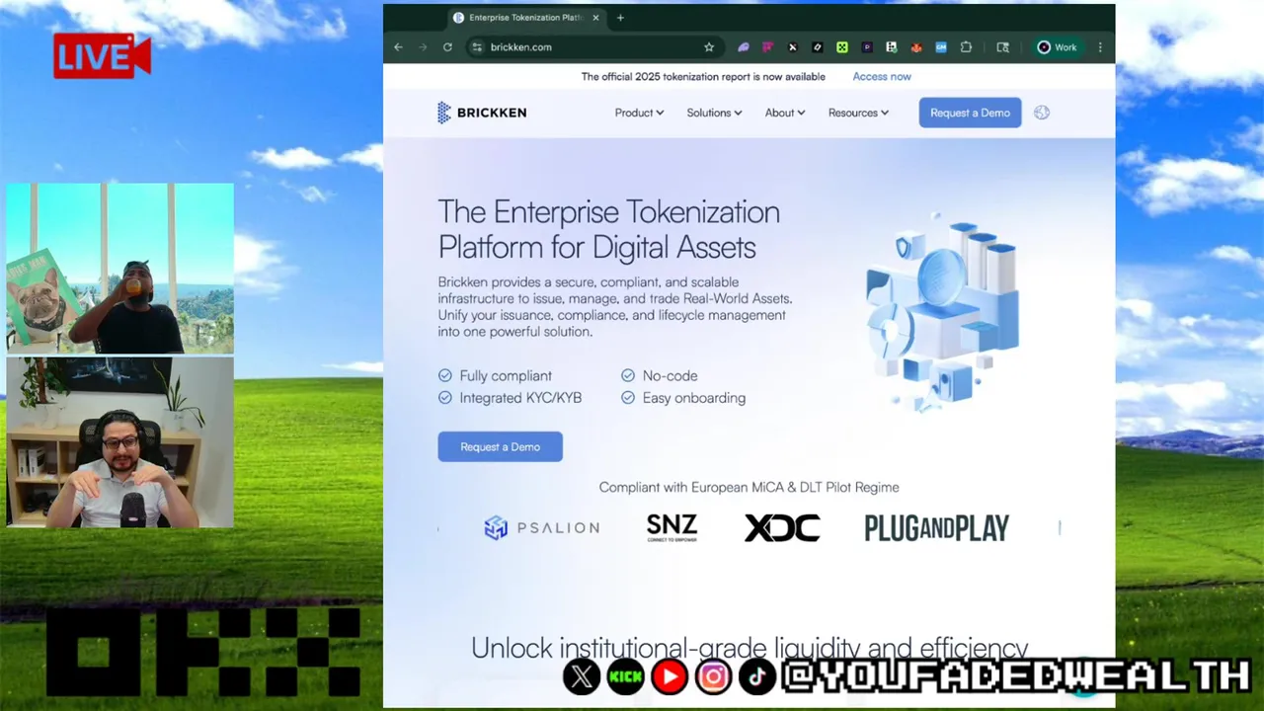
Task: Expand the Resources dropdown menu
Action: click(858, 113)
